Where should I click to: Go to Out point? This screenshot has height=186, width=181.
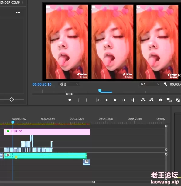click(x=132, y=100)
